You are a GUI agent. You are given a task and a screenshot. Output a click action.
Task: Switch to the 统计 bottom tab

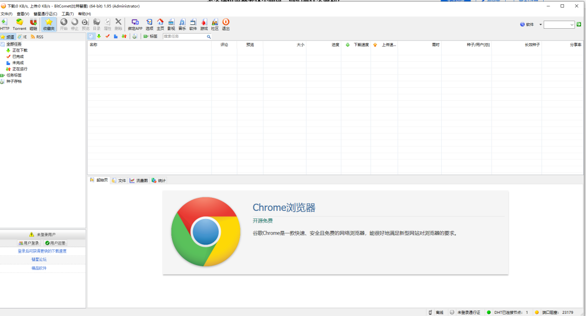point(158,180)
